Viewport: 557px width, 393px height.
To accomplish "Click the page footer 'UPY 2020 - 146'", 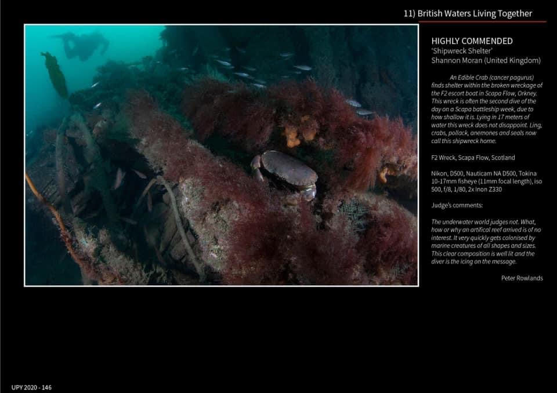I will (31, 387).
